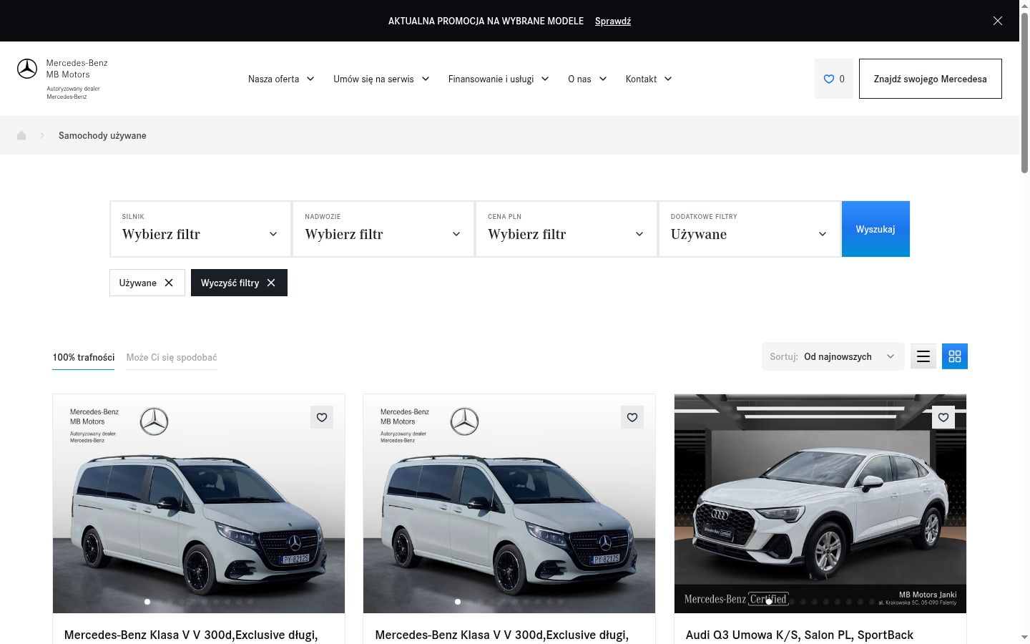Viewport: 1030px width, 644px height.
Task: Click the second silver V-Class van photo
Action: tap(509, 504)
